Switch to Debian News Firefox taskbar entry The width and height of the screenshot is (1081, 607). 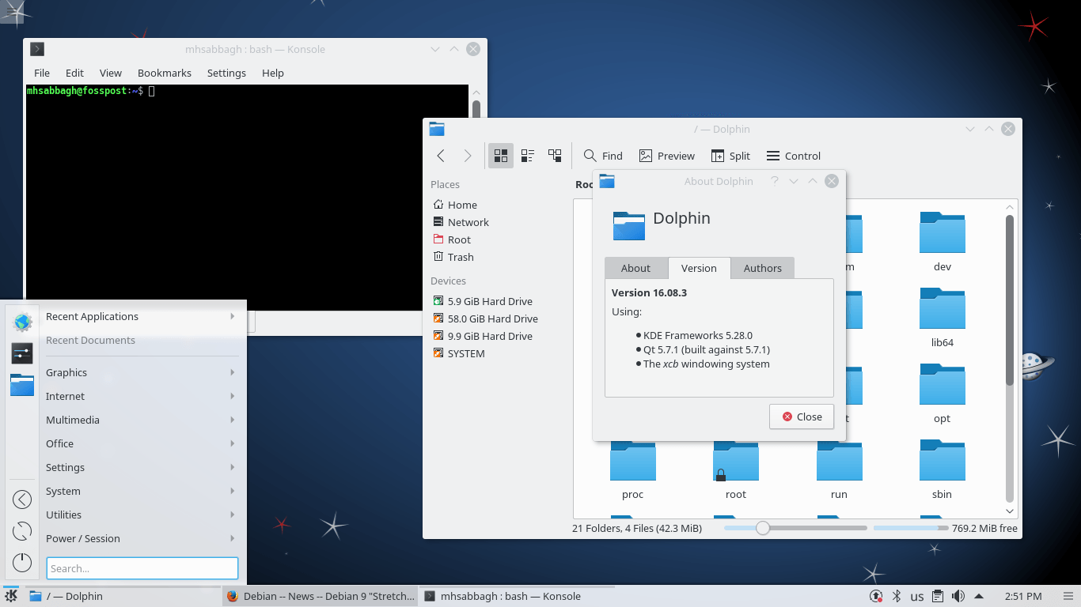(x=320, y=596)
